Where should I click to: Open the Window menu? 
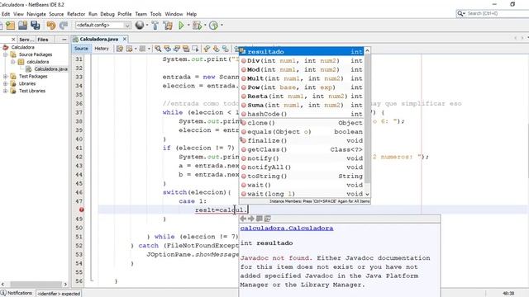[174, 14]
